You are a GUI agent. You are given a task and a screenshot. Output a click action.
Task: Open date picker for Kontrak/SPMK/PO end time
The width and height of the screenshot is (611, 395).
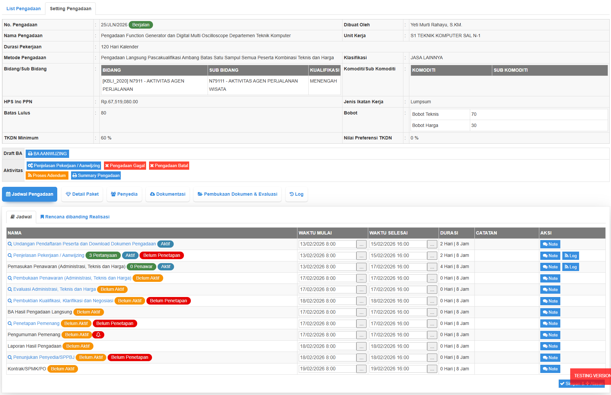(x=432, y=369)
